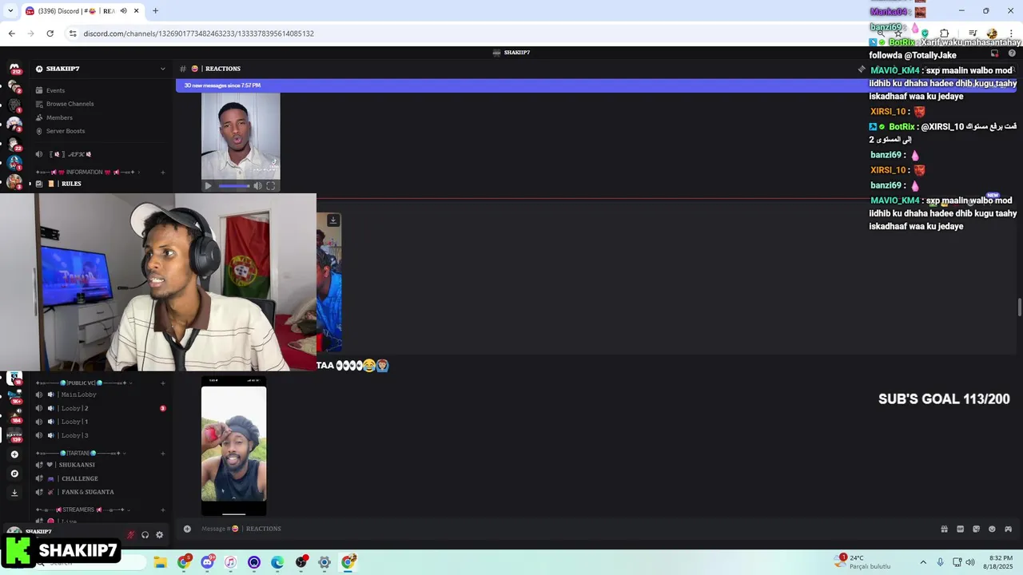The image size is (1023, 575).
Task: Open Events in SHAKIIP7 sidebar
Action: pos(55,90)
